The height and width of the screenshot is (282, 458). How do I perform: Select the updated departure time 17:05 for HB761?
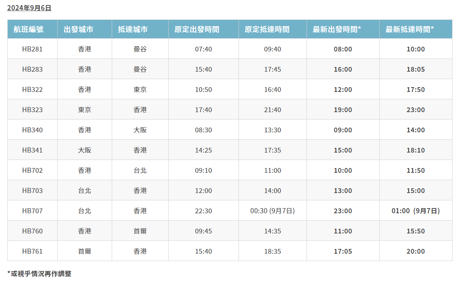[x=343, y=251]
